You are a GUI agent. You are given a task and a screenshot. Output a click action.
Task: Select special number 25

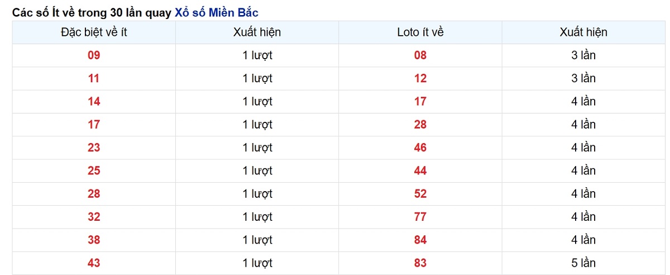tap(94, 170)
